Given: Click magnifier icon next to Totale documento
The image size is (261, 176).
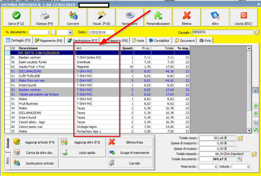Looking at the screenshot, I should click(240, 159).
